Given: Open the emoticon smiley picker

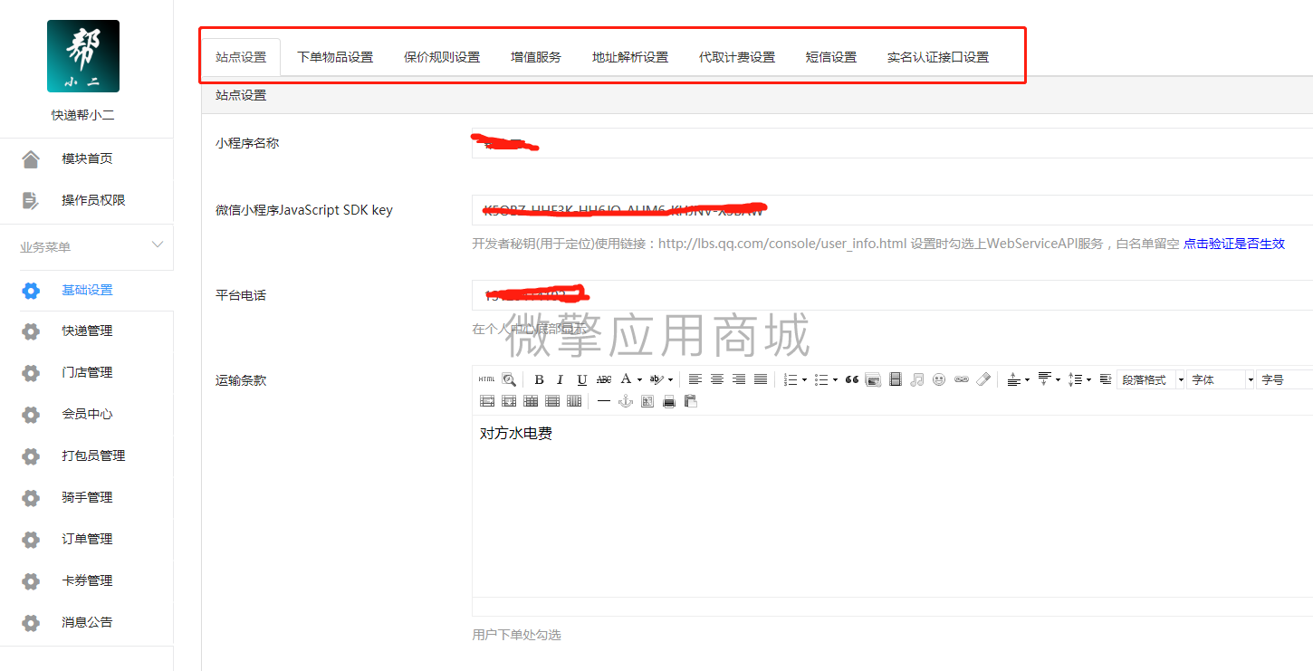Looking at the screenshot, I should pos(939,379).
